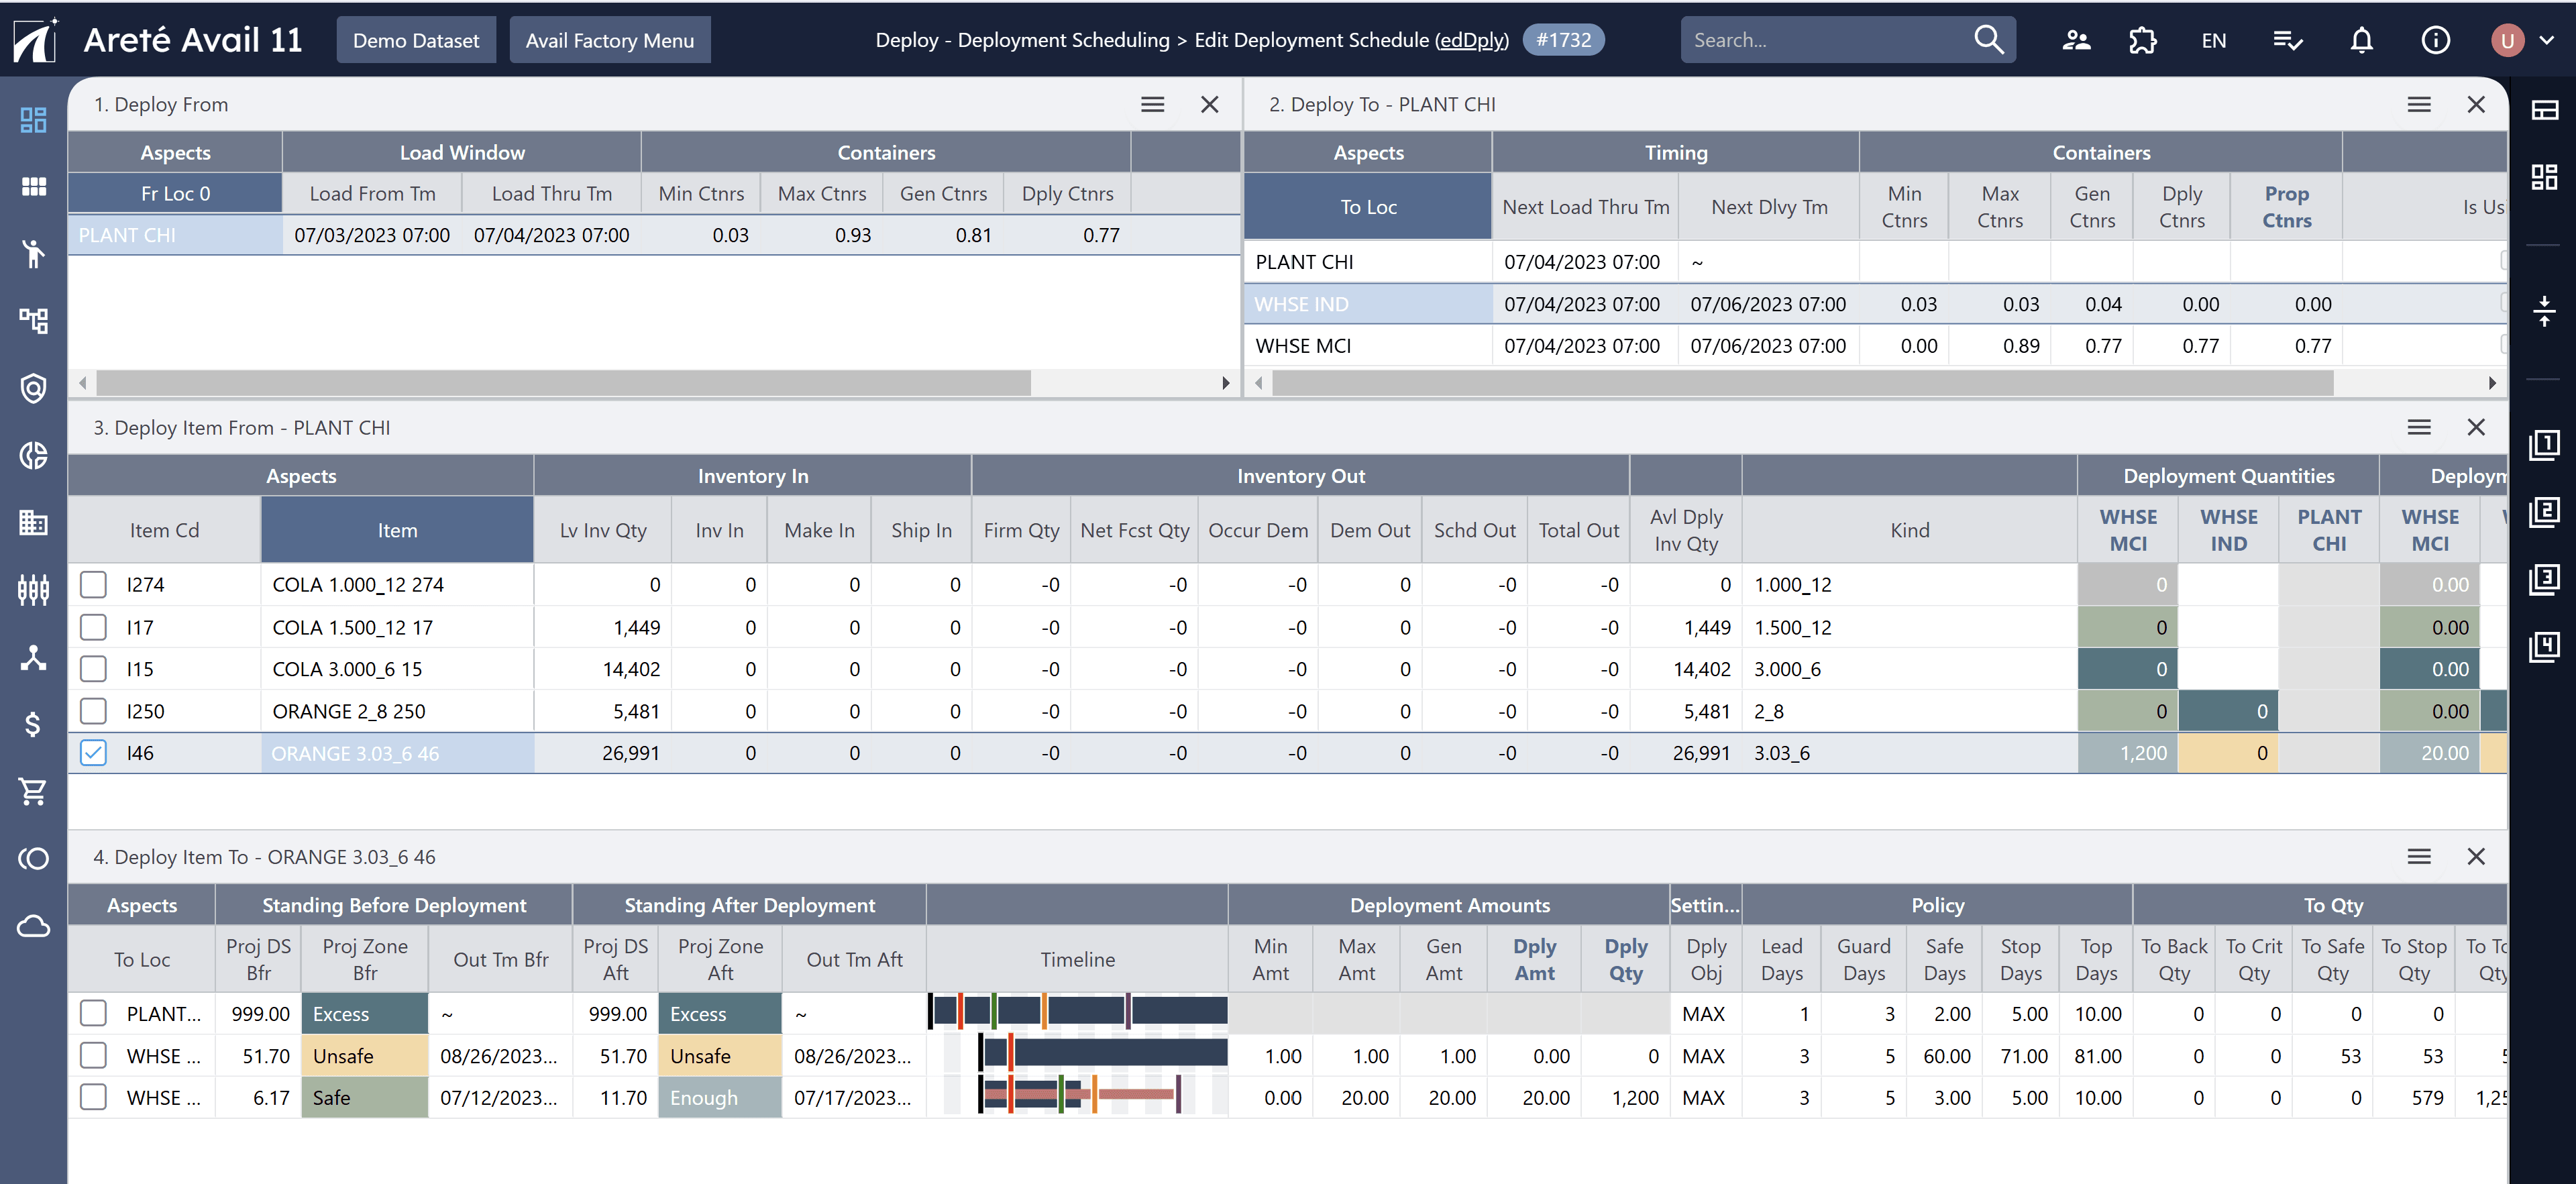Click the dollar sign sidebar icon
The width and height of the screenshot is (2576, 1184).
(x=33, y=724)
